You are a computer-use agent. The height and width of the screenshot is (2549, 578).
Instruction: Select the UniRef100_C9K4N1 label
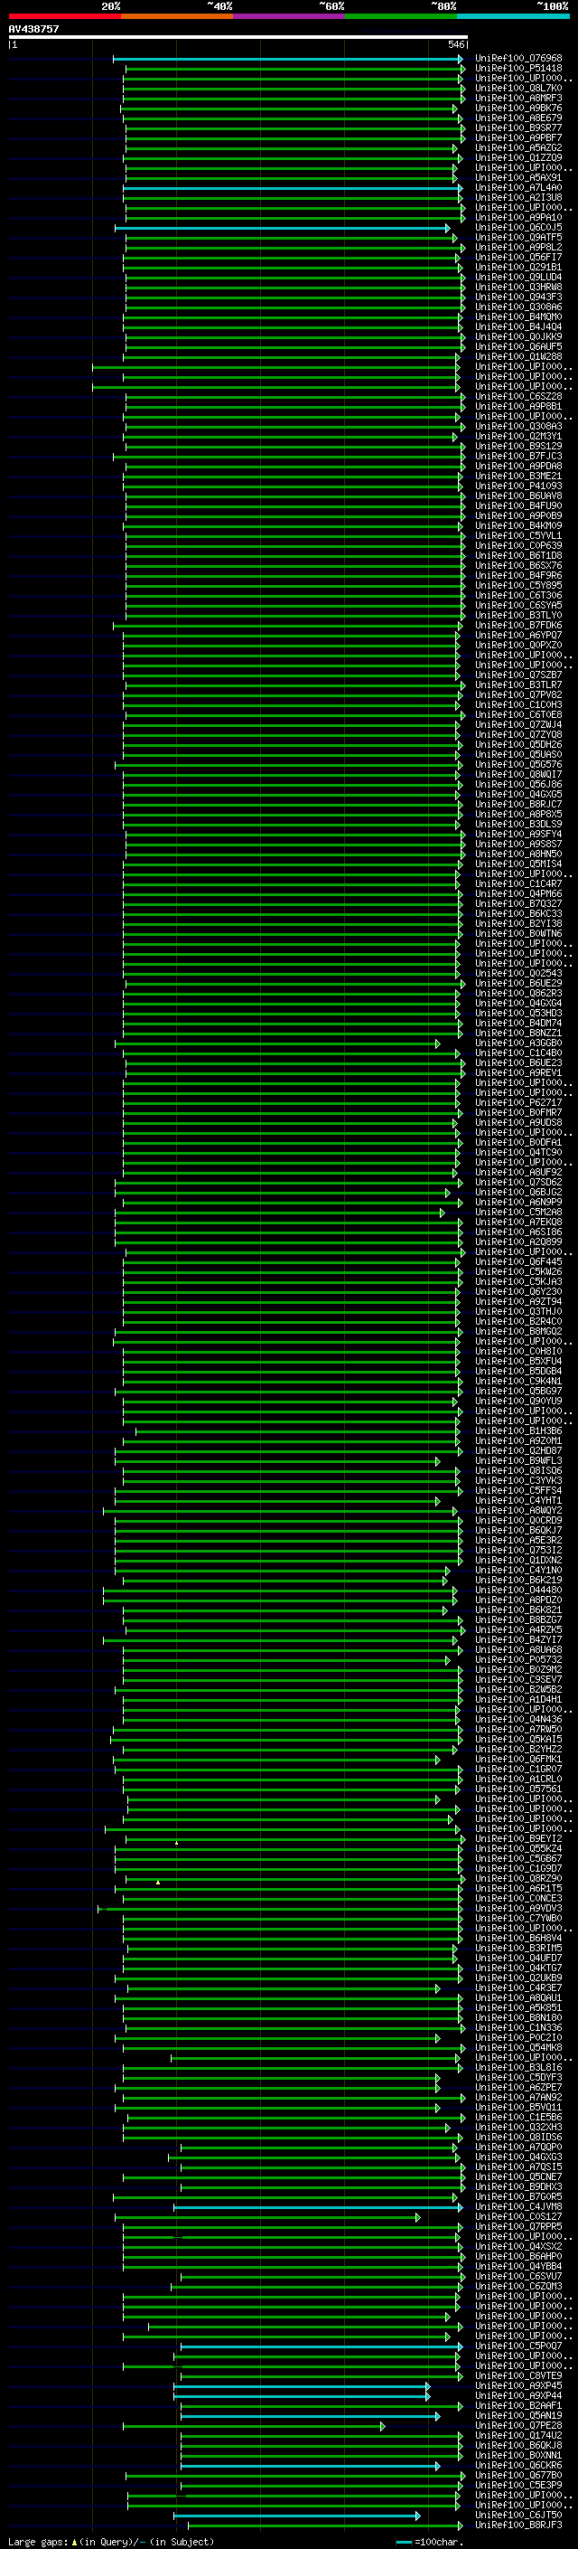[x=517, y=1381]
